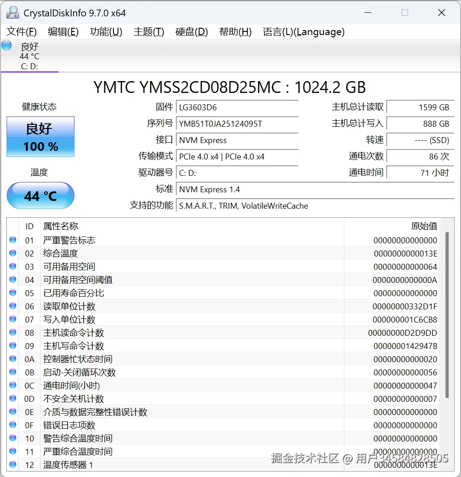This screenshot has width=461, height=477.
Task: Click the supported features field S.M.A.R.T., TRIM
Action: [315, 206]
